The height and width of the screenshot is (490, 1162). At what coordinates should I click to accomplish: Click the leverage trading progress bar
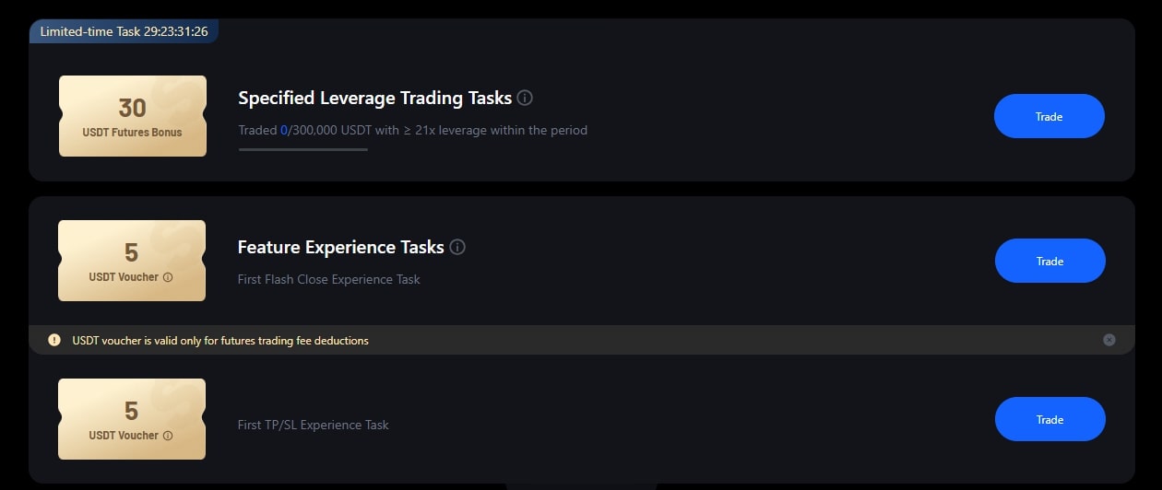[302, 148]
